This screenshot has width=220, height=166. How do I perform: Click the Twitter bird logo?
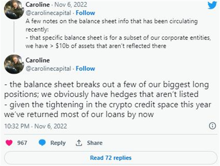pyautogui.click(x=212, y=5)
